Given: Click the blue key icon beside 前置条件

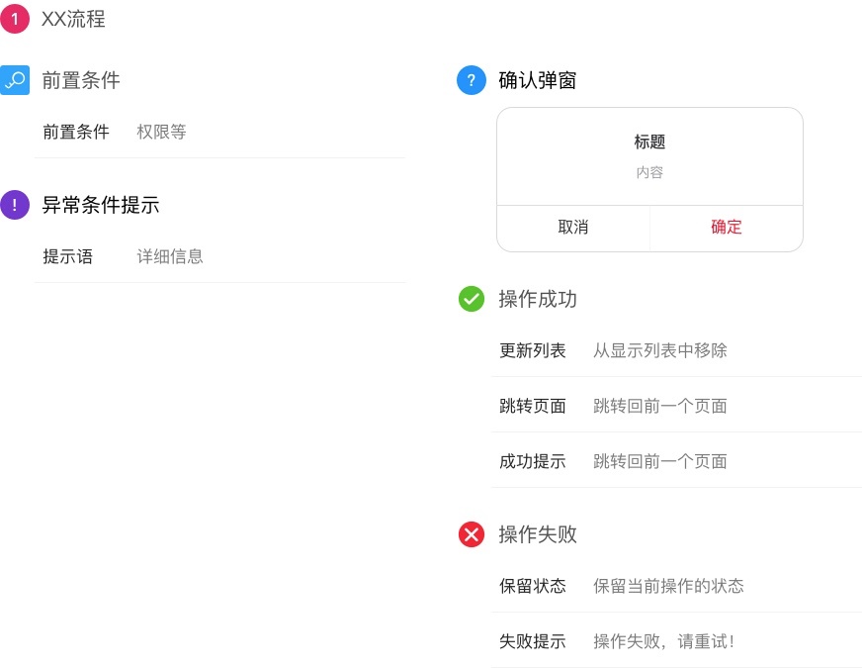Looking at the screenshot, I should coord(15,80).
